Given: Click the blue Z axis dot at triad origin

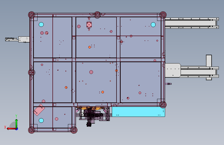Looking at the screenshot, I should point(17,129).
